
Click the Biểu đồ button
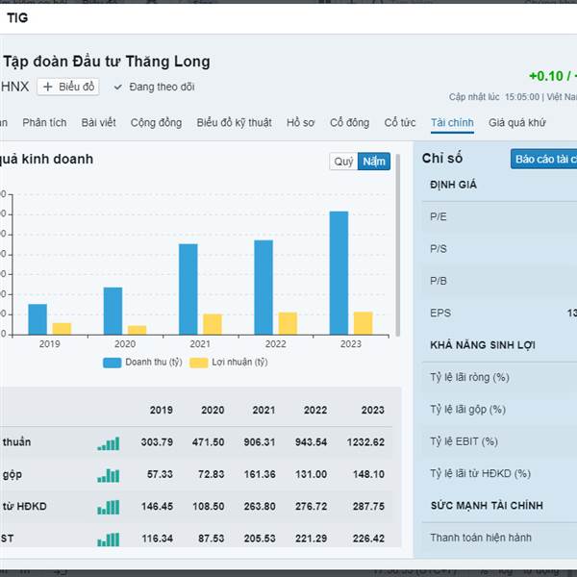click(x=68, y=87)
